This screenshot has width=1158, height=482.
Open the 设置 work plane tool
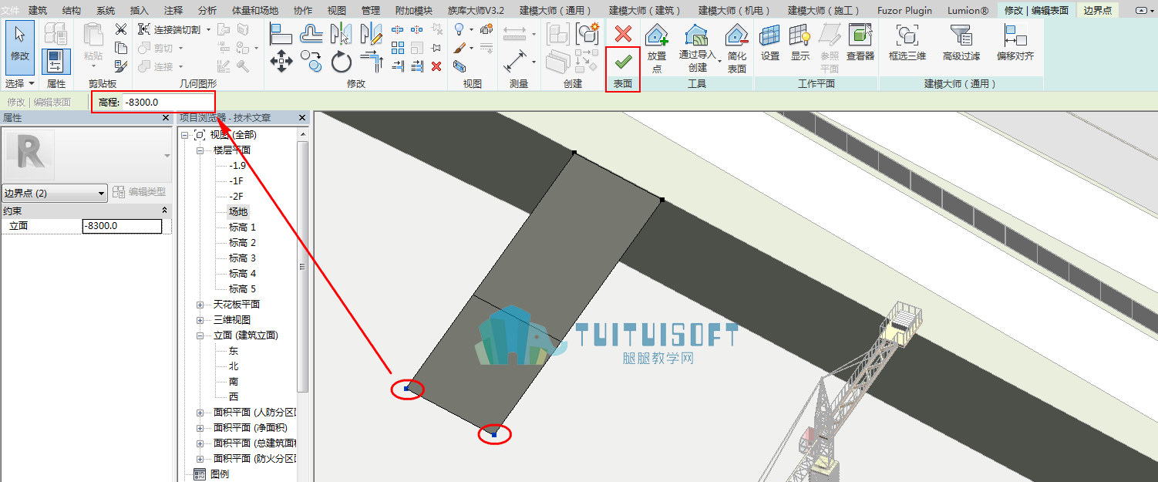(770, 42)
